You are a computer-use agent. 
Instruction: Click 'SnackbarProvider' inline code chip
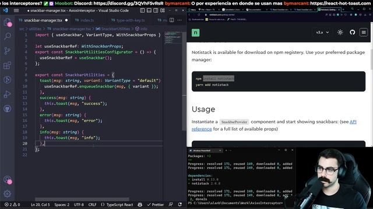234,122
